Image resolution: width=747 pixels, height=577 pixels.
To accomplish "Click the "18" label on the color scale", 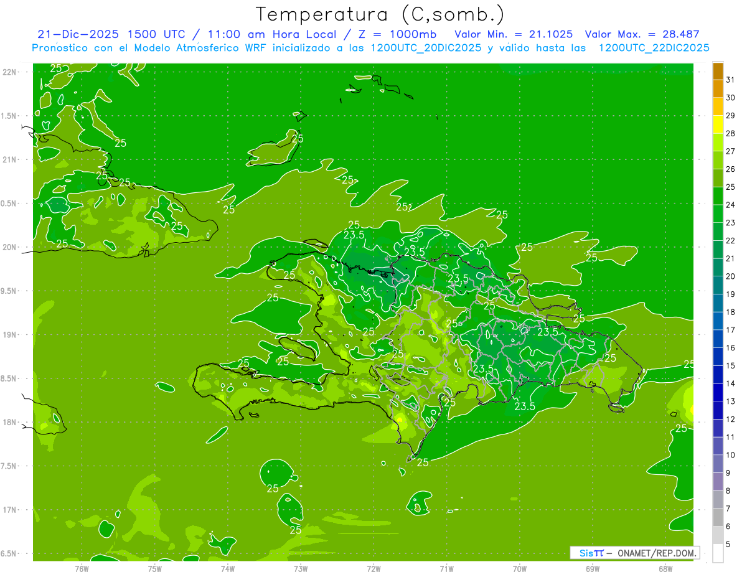I will tap(731, 312).
